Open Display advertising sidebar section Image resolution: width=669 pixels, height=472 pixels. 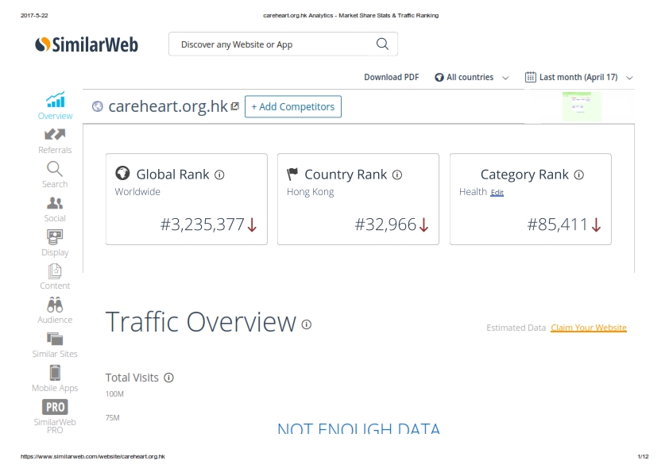click(x=55, y=244)
